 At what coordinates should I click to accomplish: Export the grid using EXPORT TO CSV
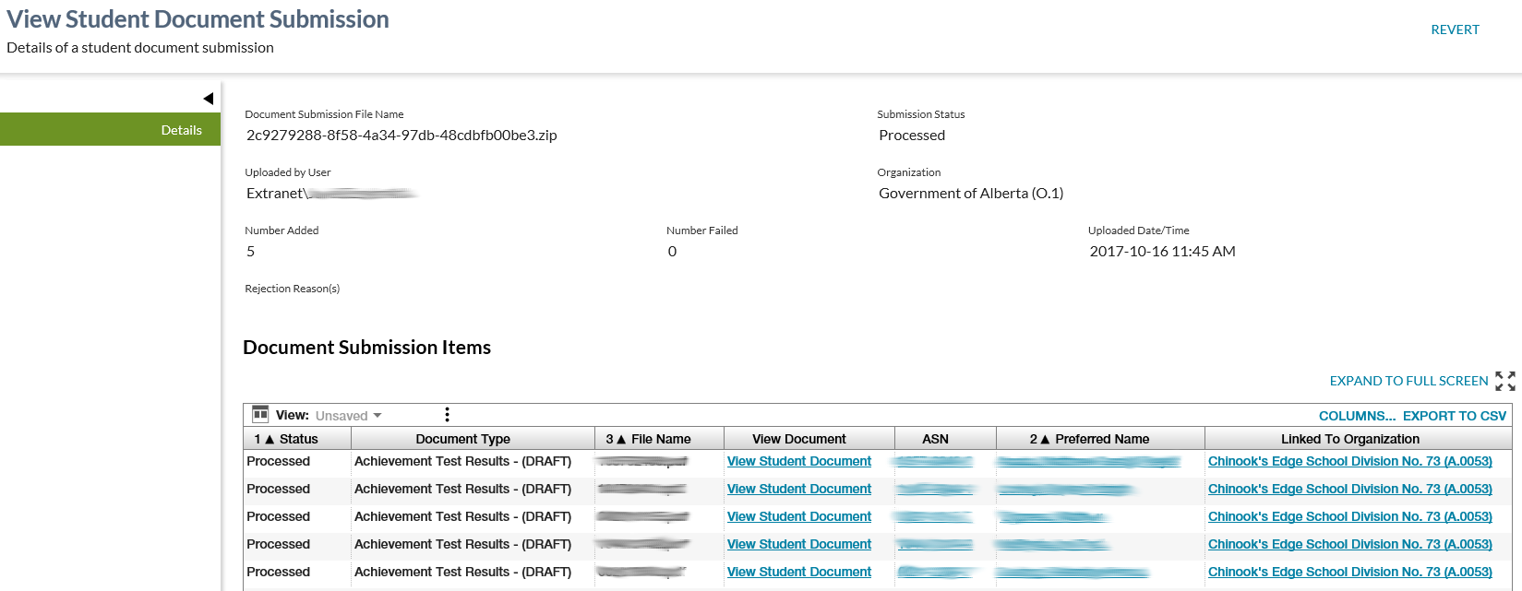coord(1454,416)
